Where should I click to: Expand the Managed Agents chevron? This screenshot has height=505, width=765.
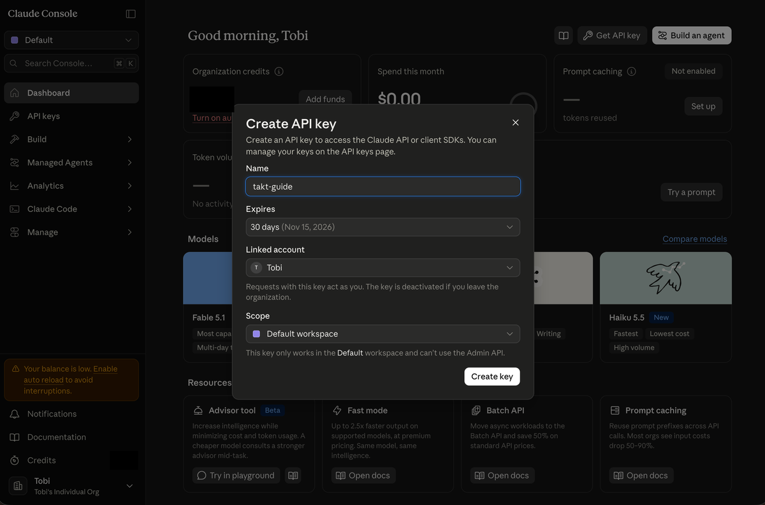coord(129,162)
